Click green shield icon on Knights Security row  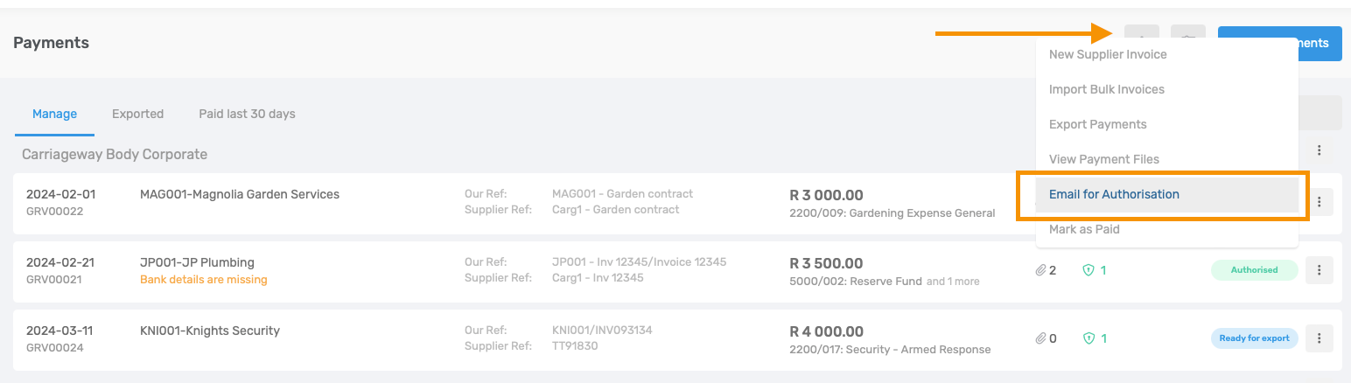tap(1088, 338)
